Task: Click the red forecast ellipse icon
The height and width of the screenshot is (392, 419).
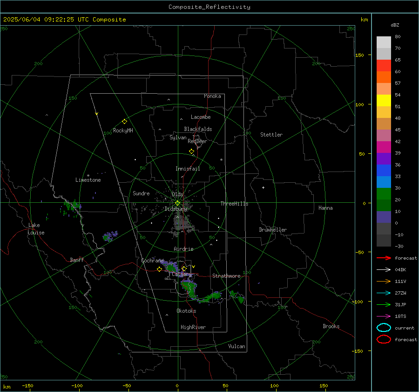Action: click(384, 339)
